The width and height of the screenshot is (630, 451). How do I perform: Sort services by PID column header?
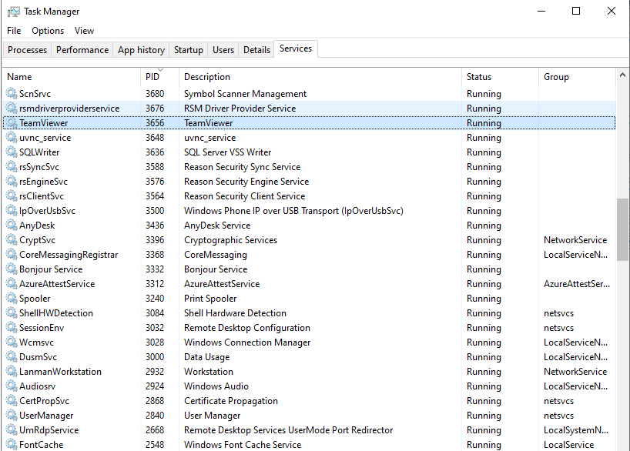(160, 77)
